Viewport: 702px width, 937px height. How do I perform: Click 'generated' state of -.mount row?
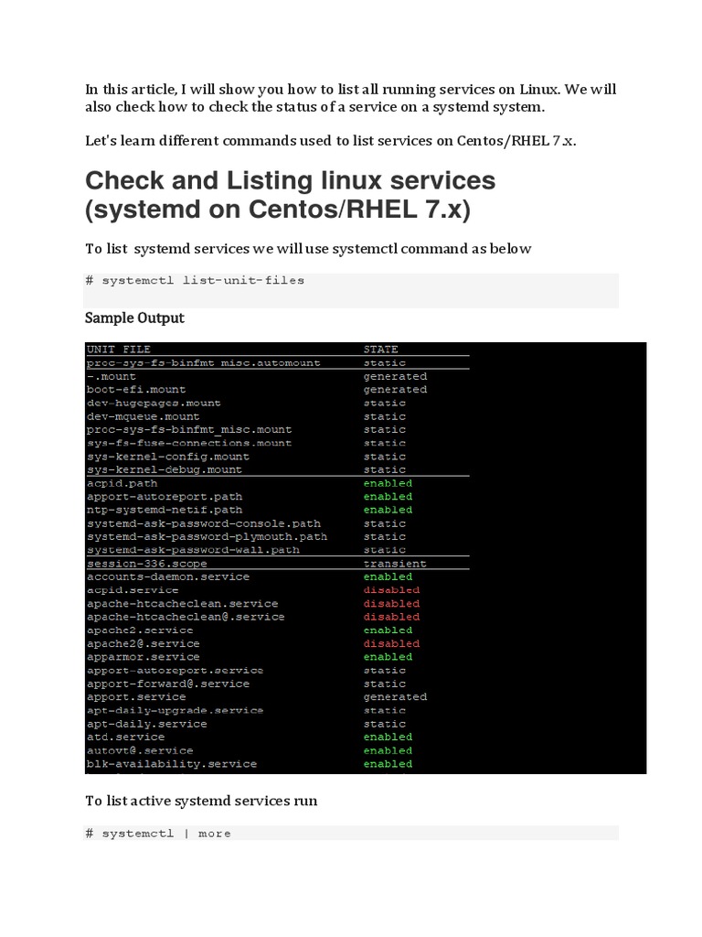coord(395,376)
